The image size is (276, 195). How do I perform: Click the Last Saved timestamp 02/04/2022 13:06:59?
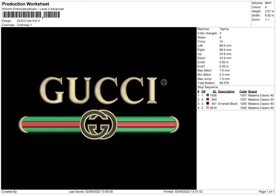click(x=99, y=191)
